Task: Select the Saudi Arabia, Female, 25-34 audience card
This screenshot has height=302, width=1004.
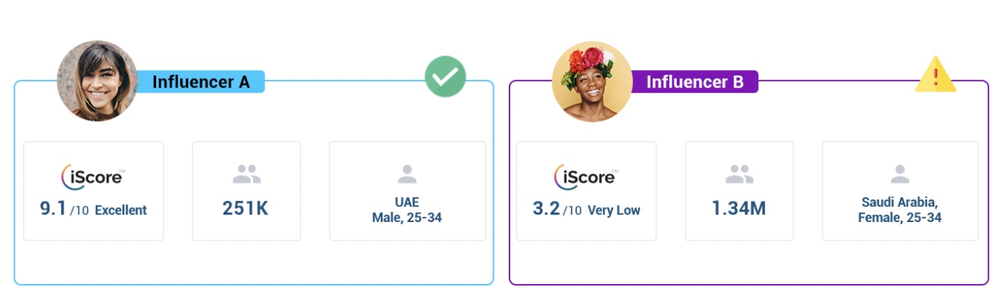Action: [x=900, y=191]
